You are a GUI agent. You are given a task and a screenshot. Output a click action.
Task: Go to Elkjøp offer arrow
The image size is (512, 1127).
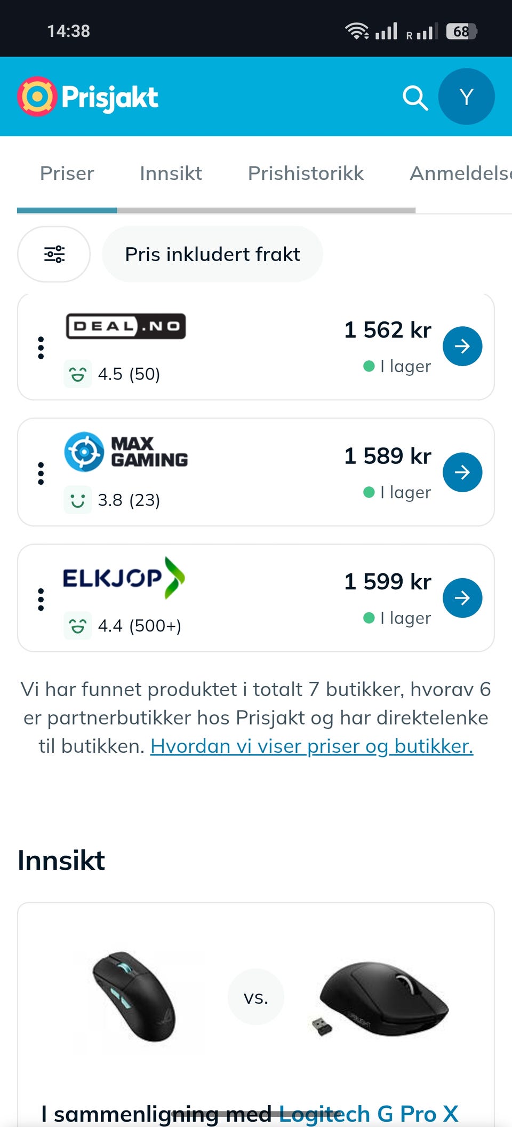pos(462,598)
